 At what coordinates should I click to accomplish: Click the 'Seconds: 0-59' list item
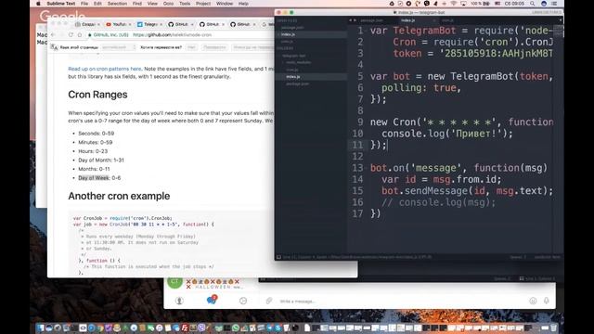pyautogui.click(x=97, y=134)
